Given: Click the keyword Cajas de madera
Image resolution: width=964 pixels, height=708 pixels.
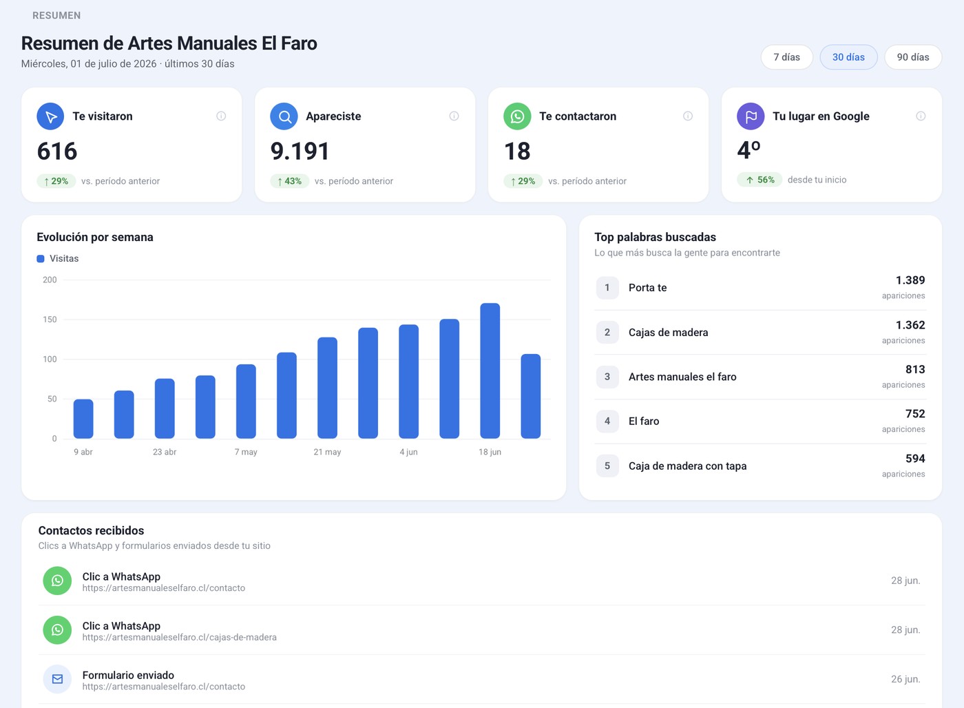Looking at the screenshot, I should click(668, 333).
